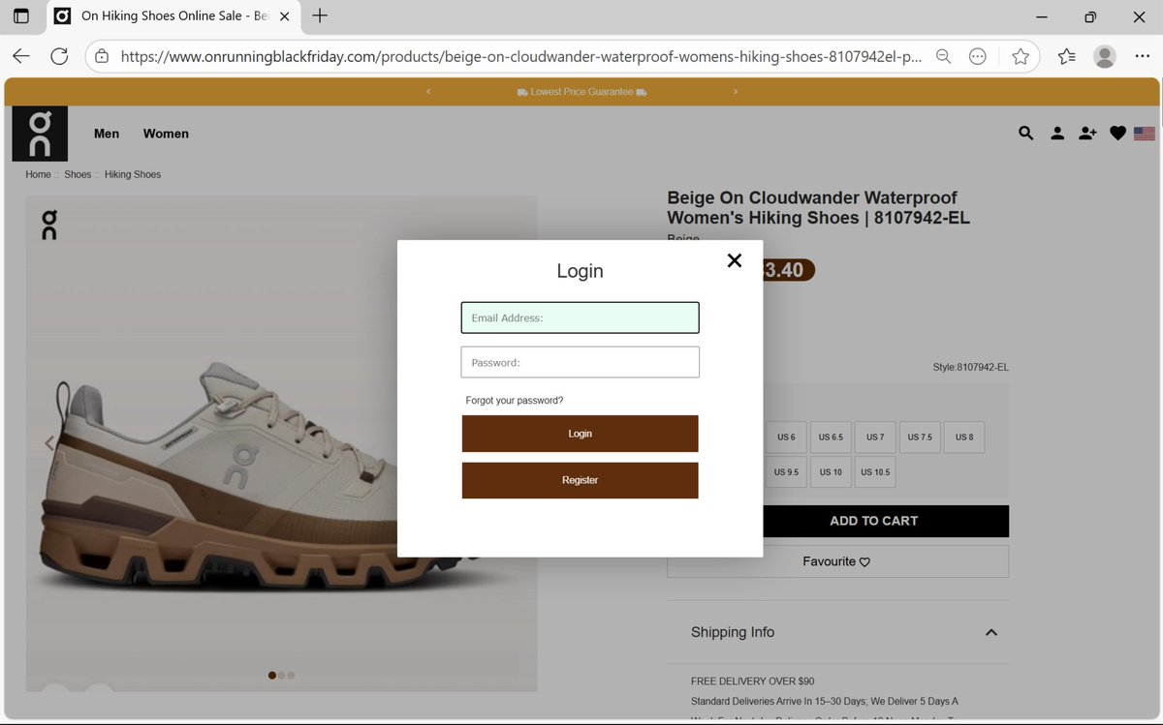Click Lowest Price Guarantee banner text

pyautogui.click(x=581, y=92)
